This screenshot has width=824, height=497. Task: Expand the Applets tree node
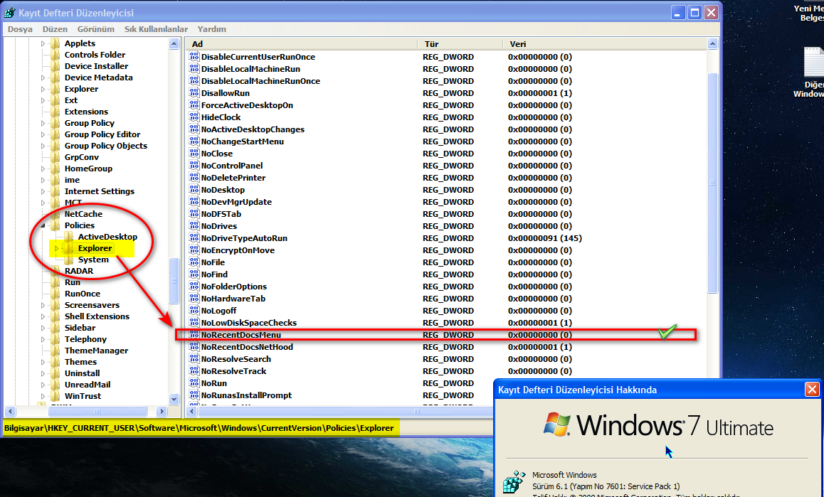click(x=43, y=43)
